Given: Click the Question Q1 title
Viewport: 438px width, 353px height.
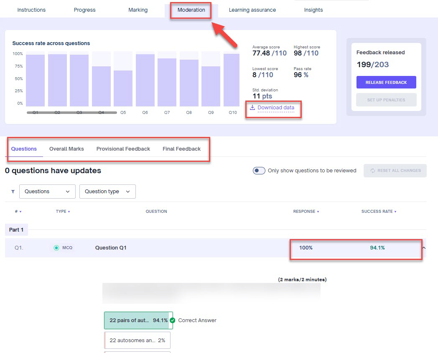Looking at the screenshot, I should pos(111,248).
